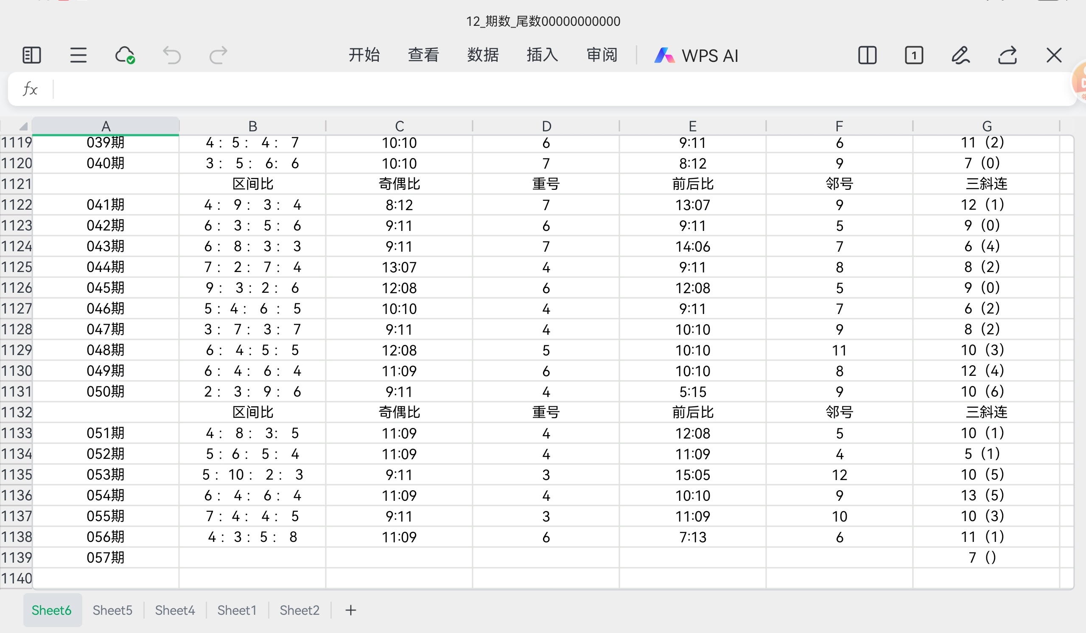Open the 开始 menu tab

[364, 55]
